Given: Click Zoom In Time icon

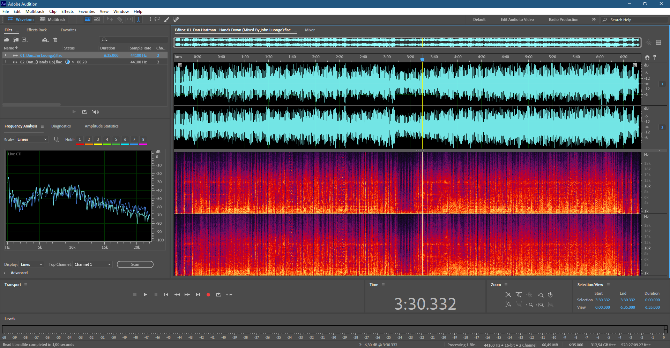Looking at the screenshot, I should tap(519, 295).
